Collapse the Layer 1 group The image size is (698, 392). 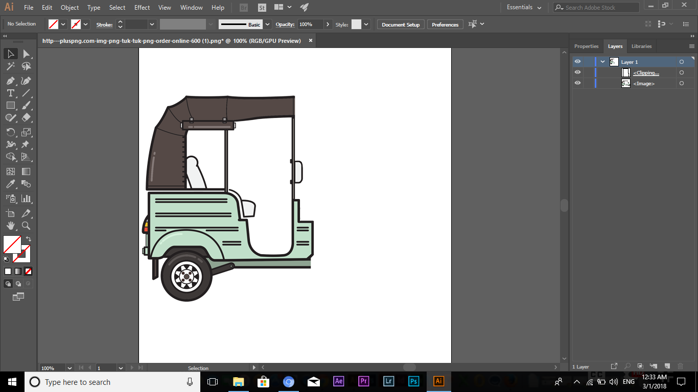[602, 61]
